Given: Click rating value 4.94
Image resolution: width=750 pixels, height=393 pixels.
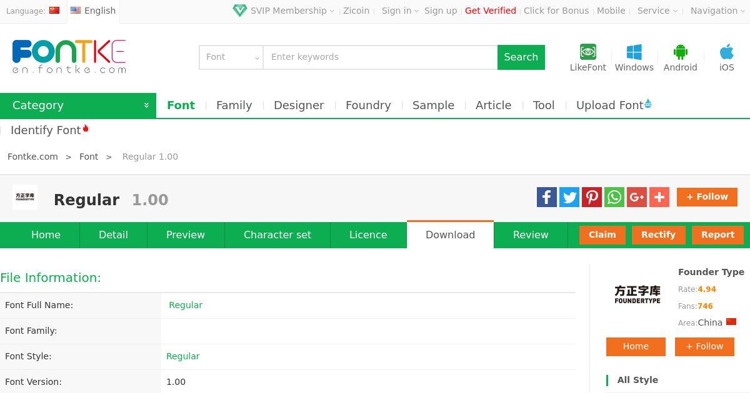Looking at the screenshot, I should pos(707,289).
